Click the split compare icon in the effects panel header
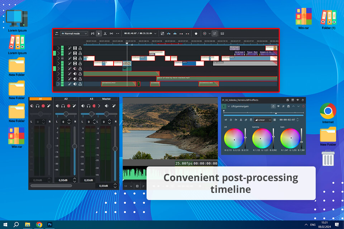 click(293, 100)
